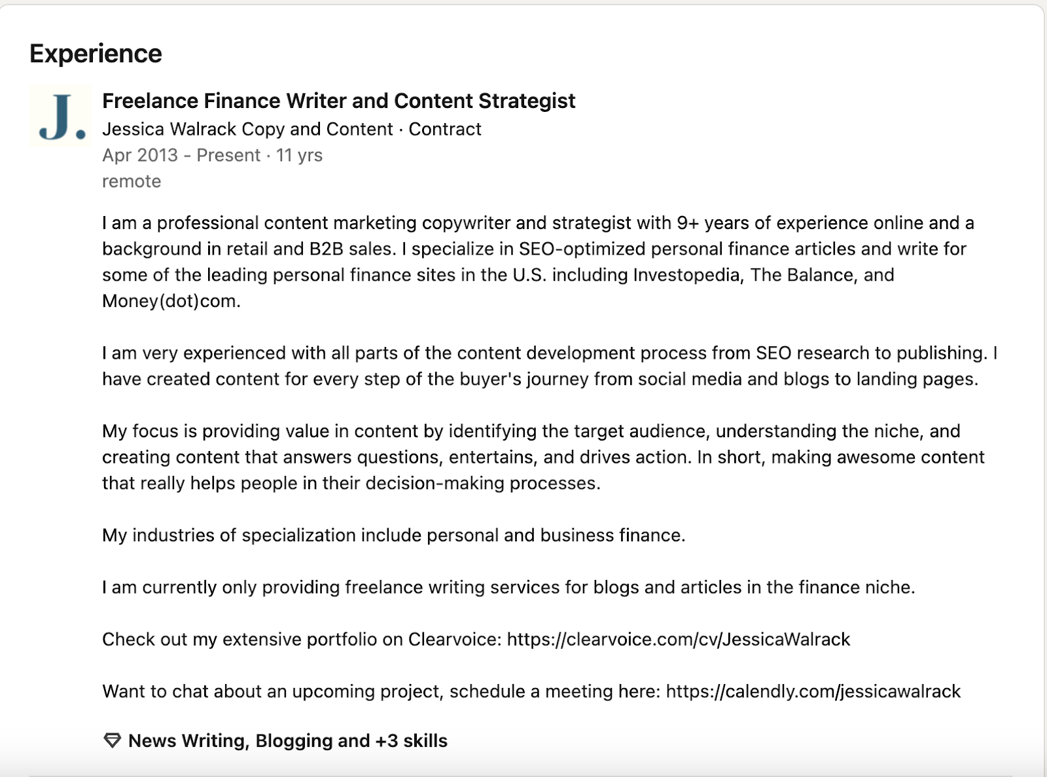
Task: Click the Contract employment type label
Action: tap(445, 129)
